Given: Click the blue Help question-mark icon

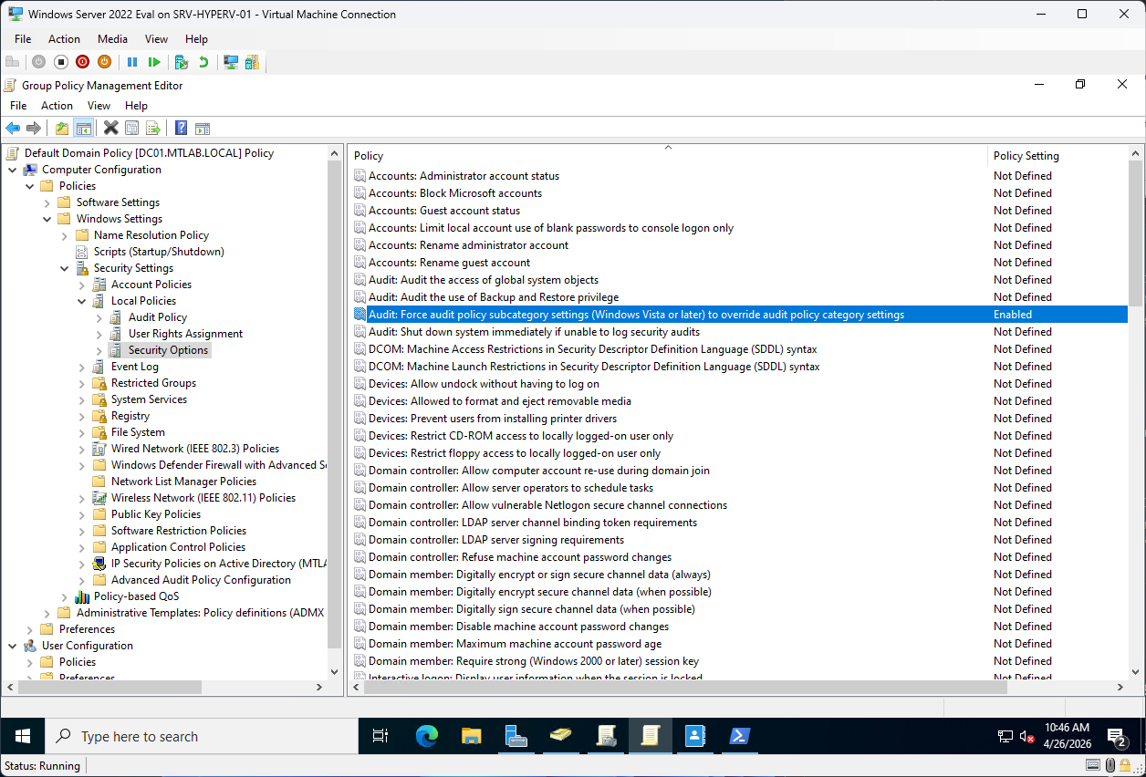Looking at the screenshot, I should coord(181,129).
